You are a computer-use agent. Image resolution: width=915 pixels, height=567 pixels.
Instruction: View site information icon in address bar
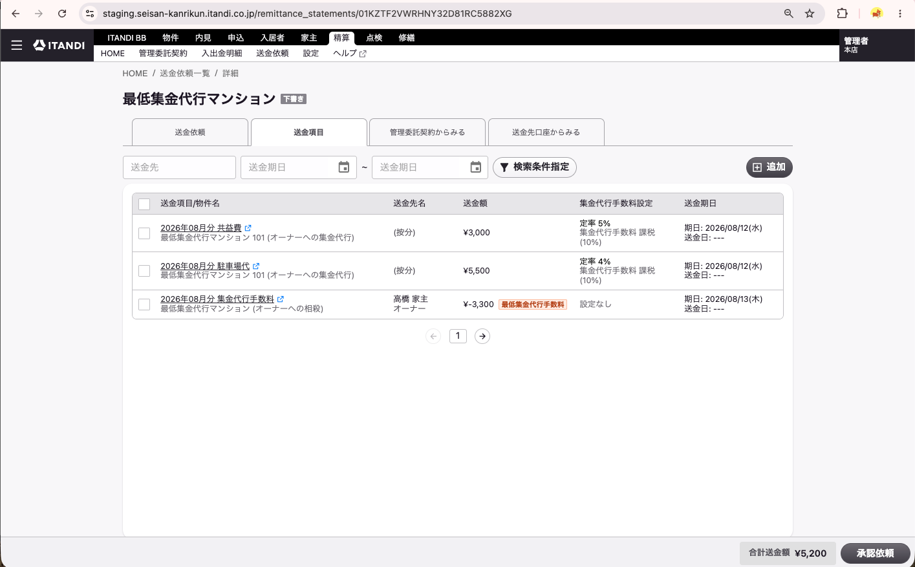90,14
